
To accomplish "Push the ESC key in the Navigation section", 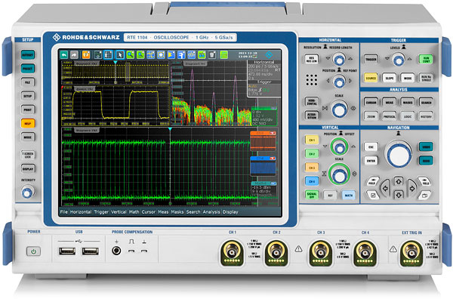I will pos(371,146).
